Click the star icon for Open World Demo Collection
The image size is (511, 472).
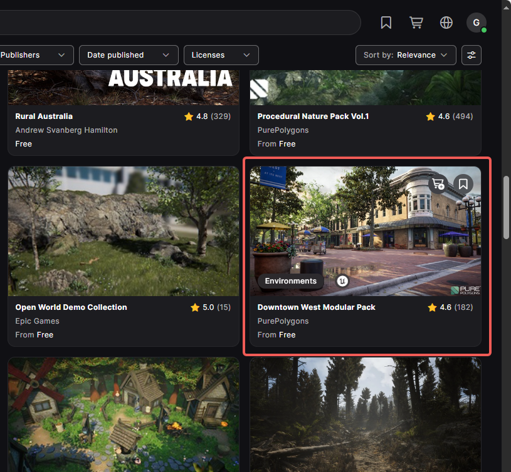coord(195,307)
